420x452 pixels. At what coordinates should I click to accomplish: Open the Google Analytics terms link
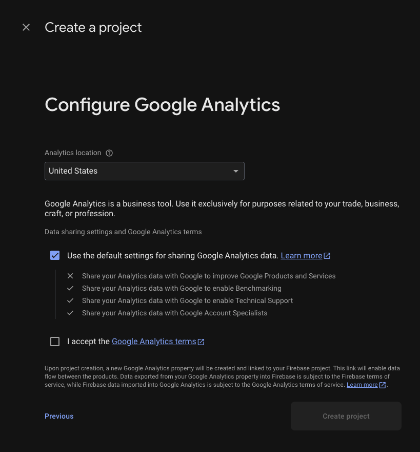[154, 342]
